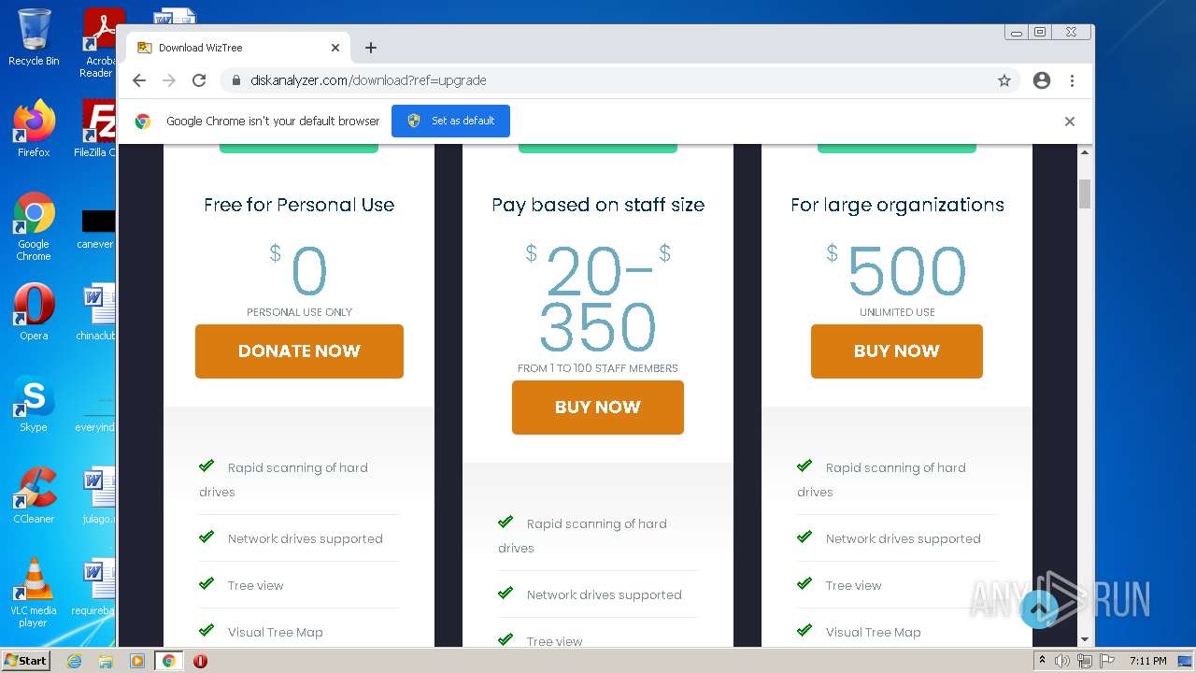The width and height of the screenshot is (1196, 673).
Task: Launch the CCleaner desktop shortcut
Action: pos(34,495)
